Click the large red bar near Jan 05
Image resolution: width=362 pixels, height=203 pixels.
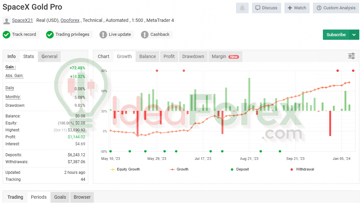[330, 123]
